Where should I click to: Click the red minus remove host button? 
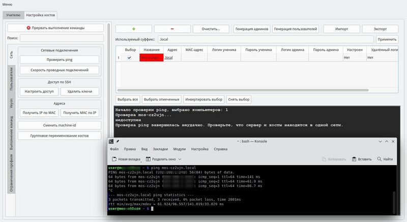coord(172,29)
